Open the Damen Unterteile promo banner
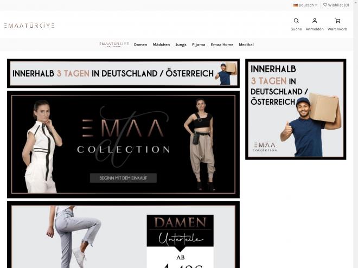The image size is (358, 268). (x=123, y=235)
